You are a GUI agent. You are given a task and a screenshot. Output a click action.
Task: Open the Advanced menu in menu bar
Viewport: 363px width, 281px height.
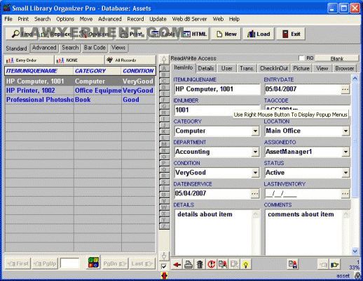[110, 19]
